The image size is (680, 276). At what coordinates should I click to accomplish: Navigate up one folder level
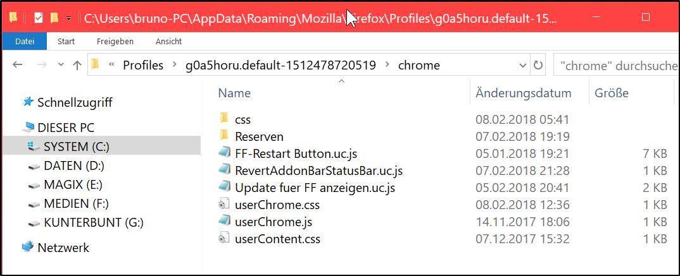77,65
